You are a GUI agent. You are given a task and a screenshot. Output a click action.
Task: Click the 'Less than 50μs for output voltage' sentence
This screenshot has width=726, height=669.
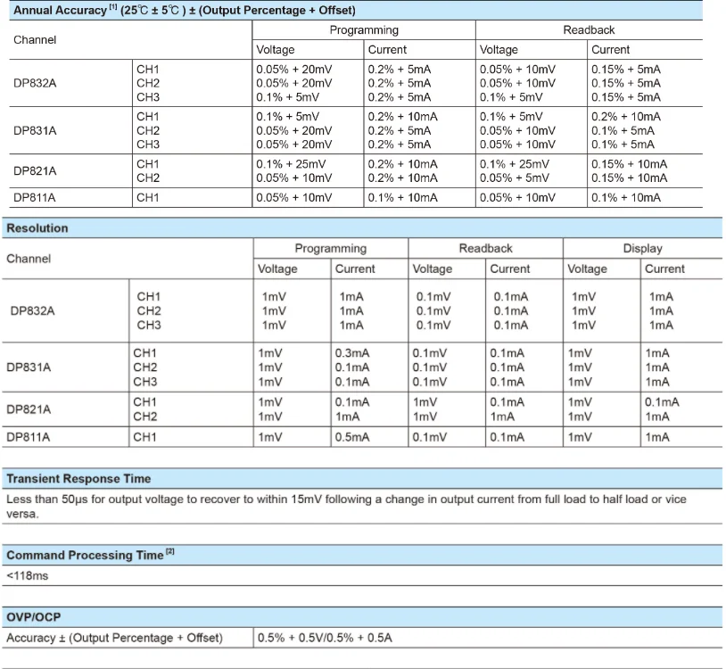pyautogui.click(x=346, y=507)
